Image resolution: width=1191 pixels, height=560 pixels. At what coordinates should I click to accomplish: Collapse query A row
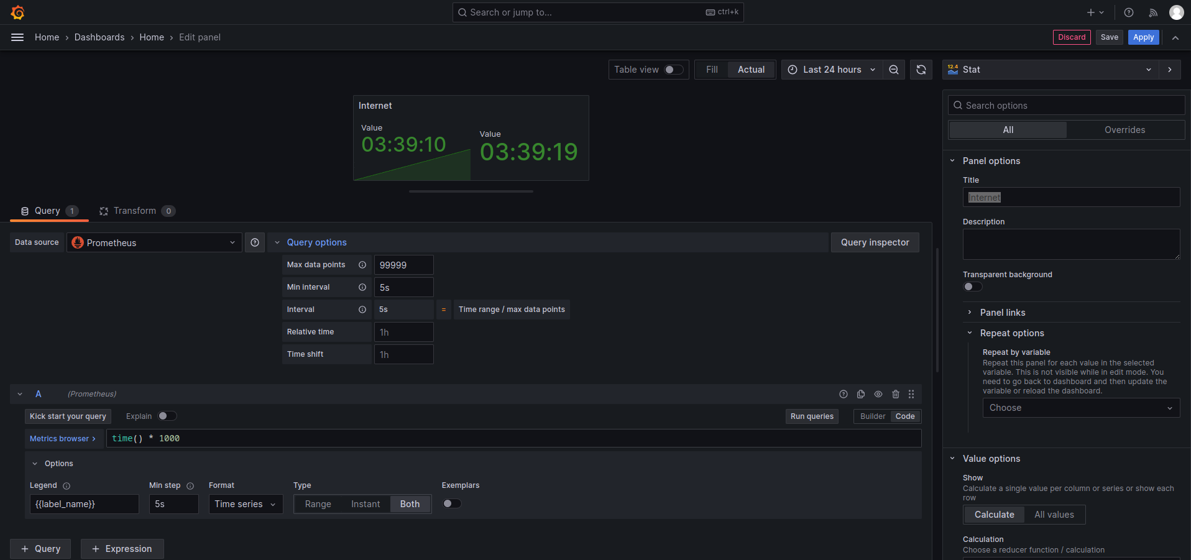tap(20, 394)
